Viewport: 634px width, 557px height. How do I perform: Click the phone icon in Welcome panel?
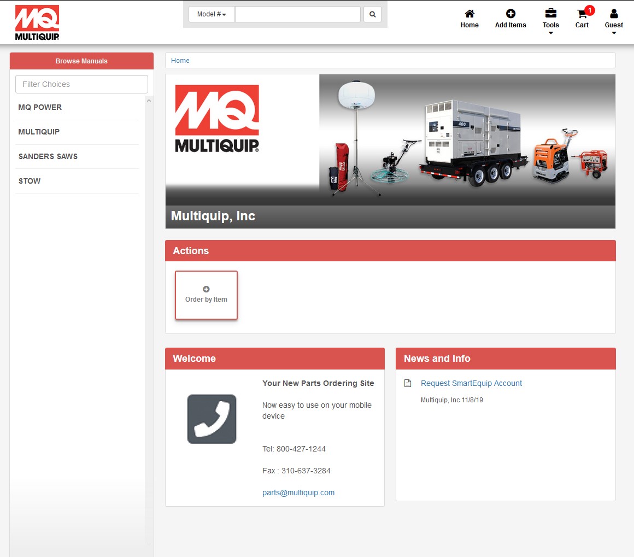tap(212, 419)
